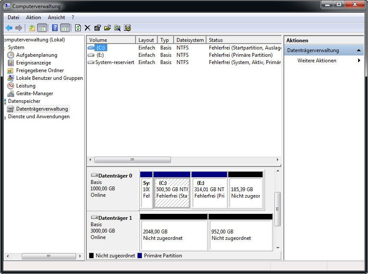The width and height of the screenshot is (368, 274).
Task: Click the help question mark toolbar icon
Action: click(55, 28)
